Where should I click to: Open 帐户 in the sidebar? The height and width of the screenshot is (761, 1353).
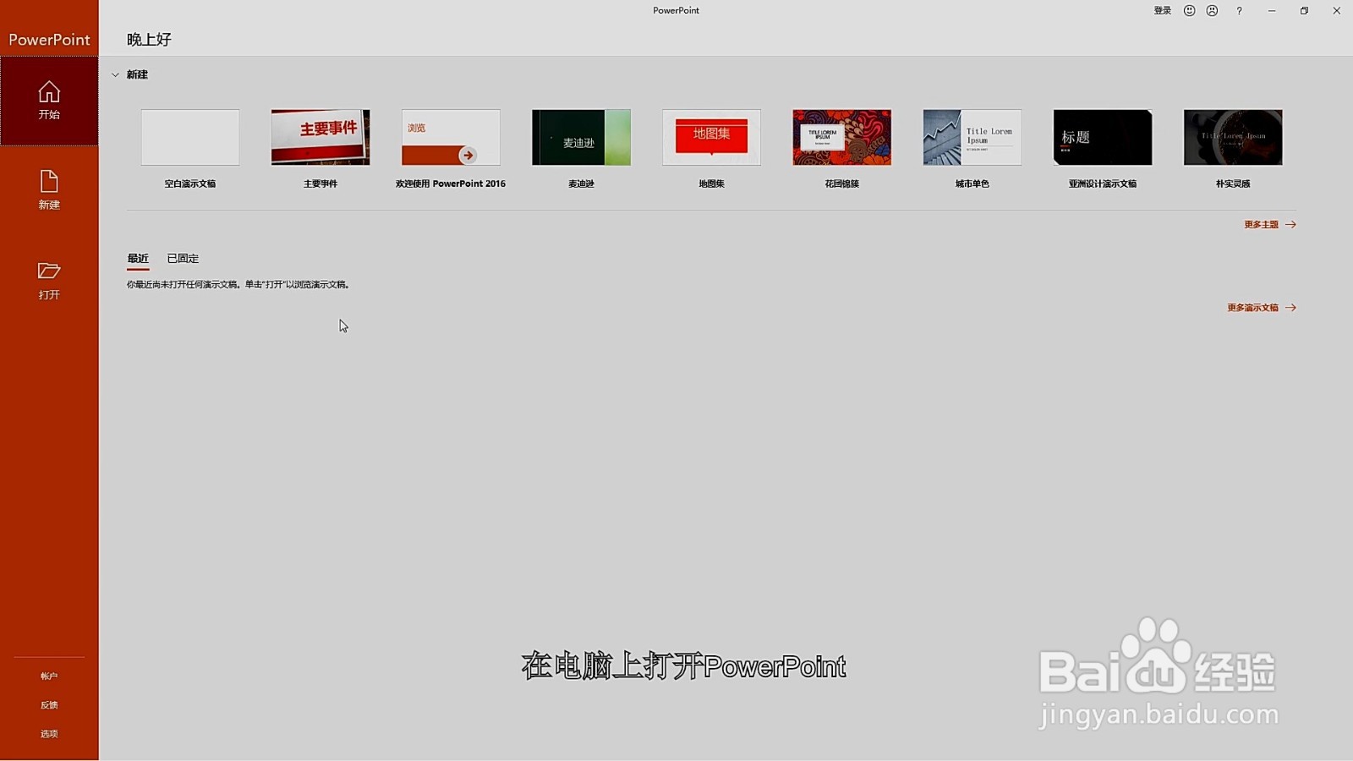[x=49, y=676]
